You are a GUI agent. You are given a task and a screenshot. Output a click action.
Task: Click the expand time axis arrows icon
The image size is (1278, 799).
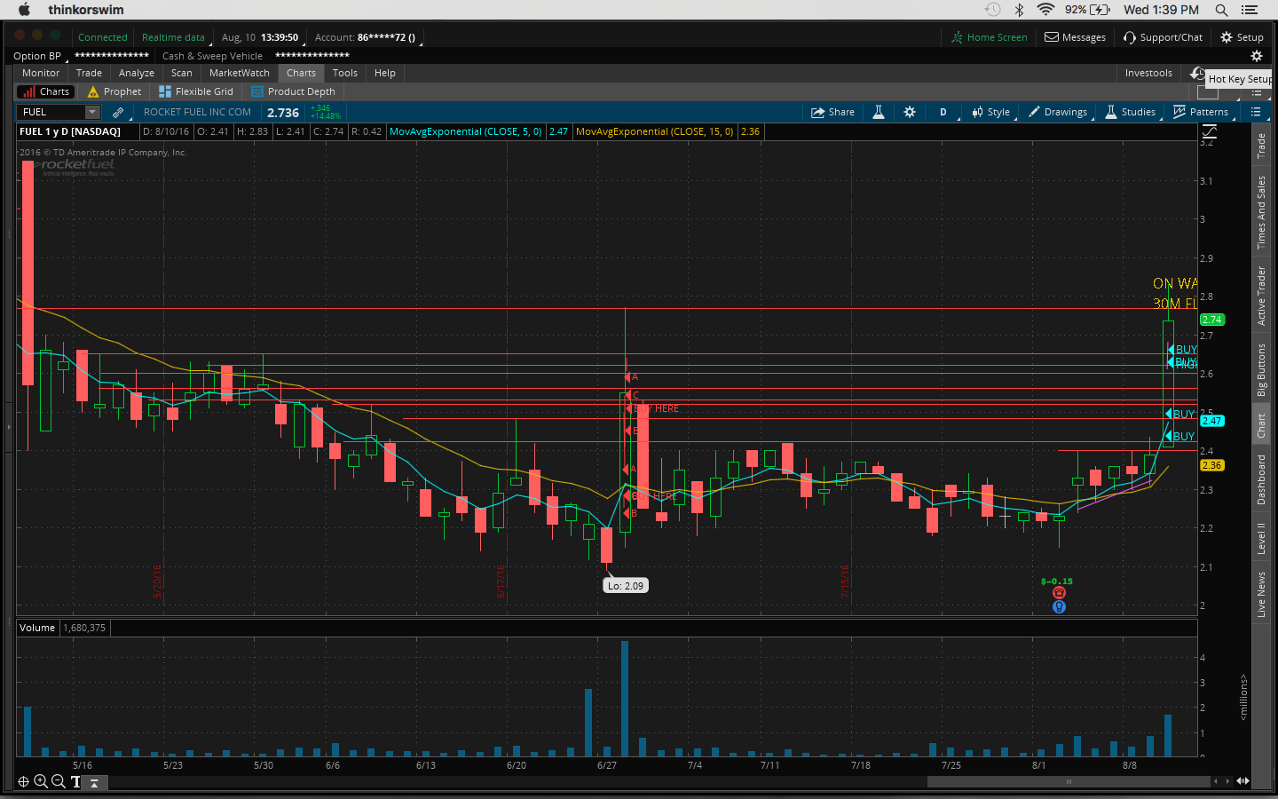pyautogui.click(x=1242, y=781)
